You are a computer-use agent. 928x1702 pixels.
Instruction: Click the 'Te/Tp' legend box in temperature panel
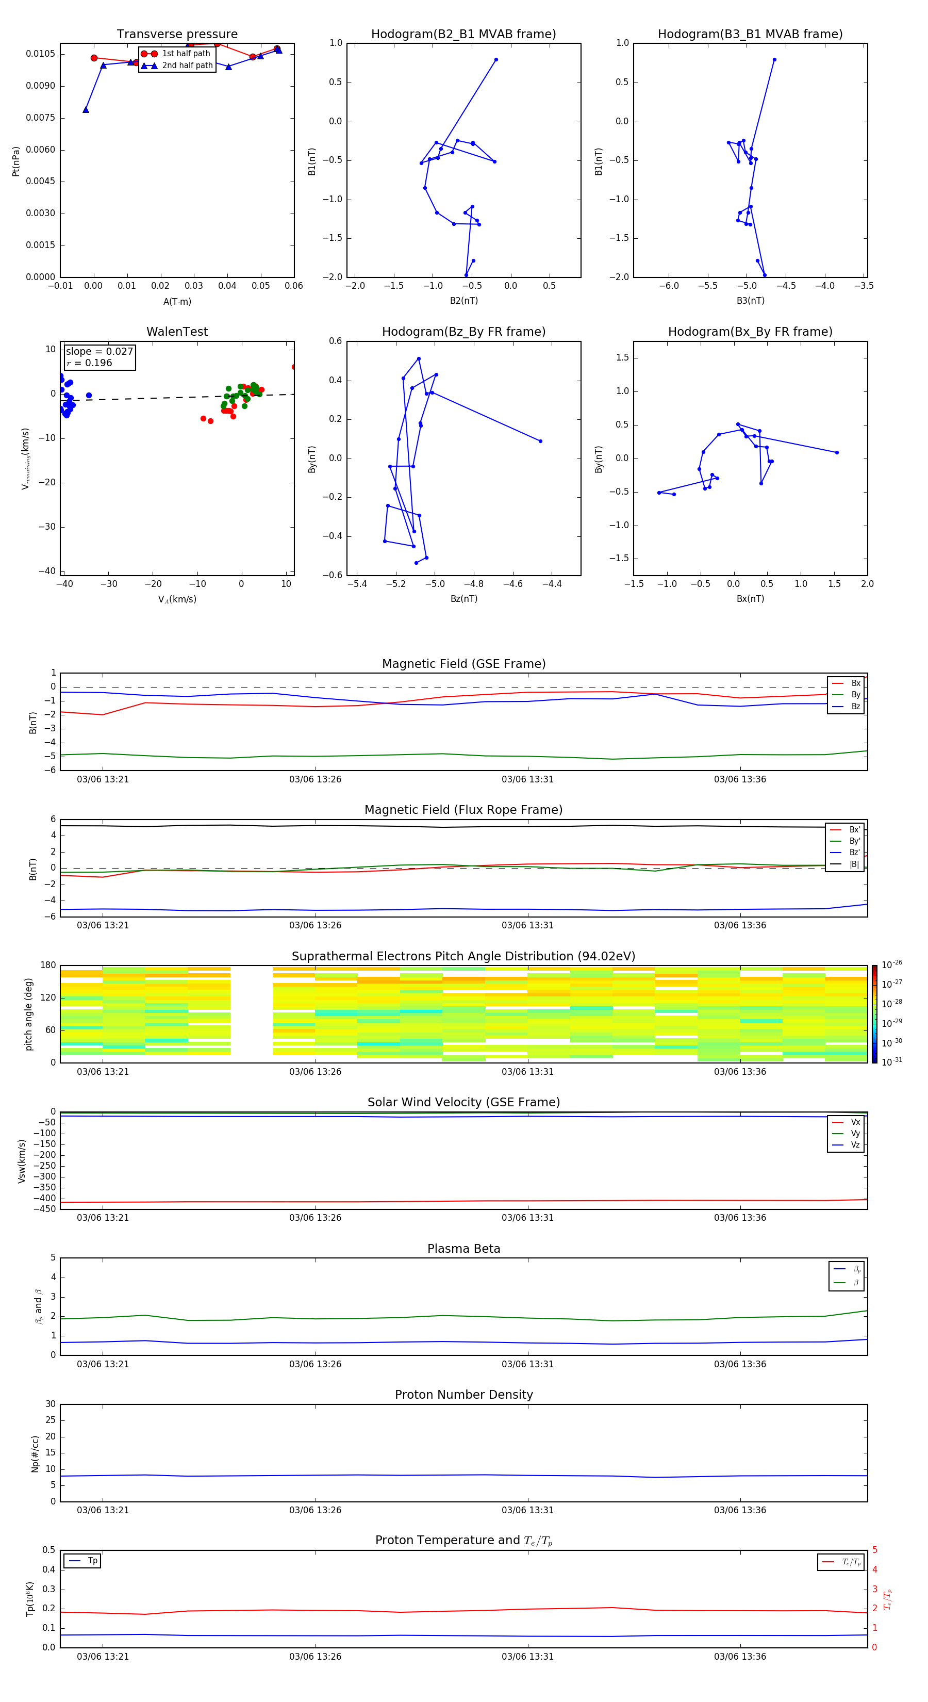coord(841,1562)
